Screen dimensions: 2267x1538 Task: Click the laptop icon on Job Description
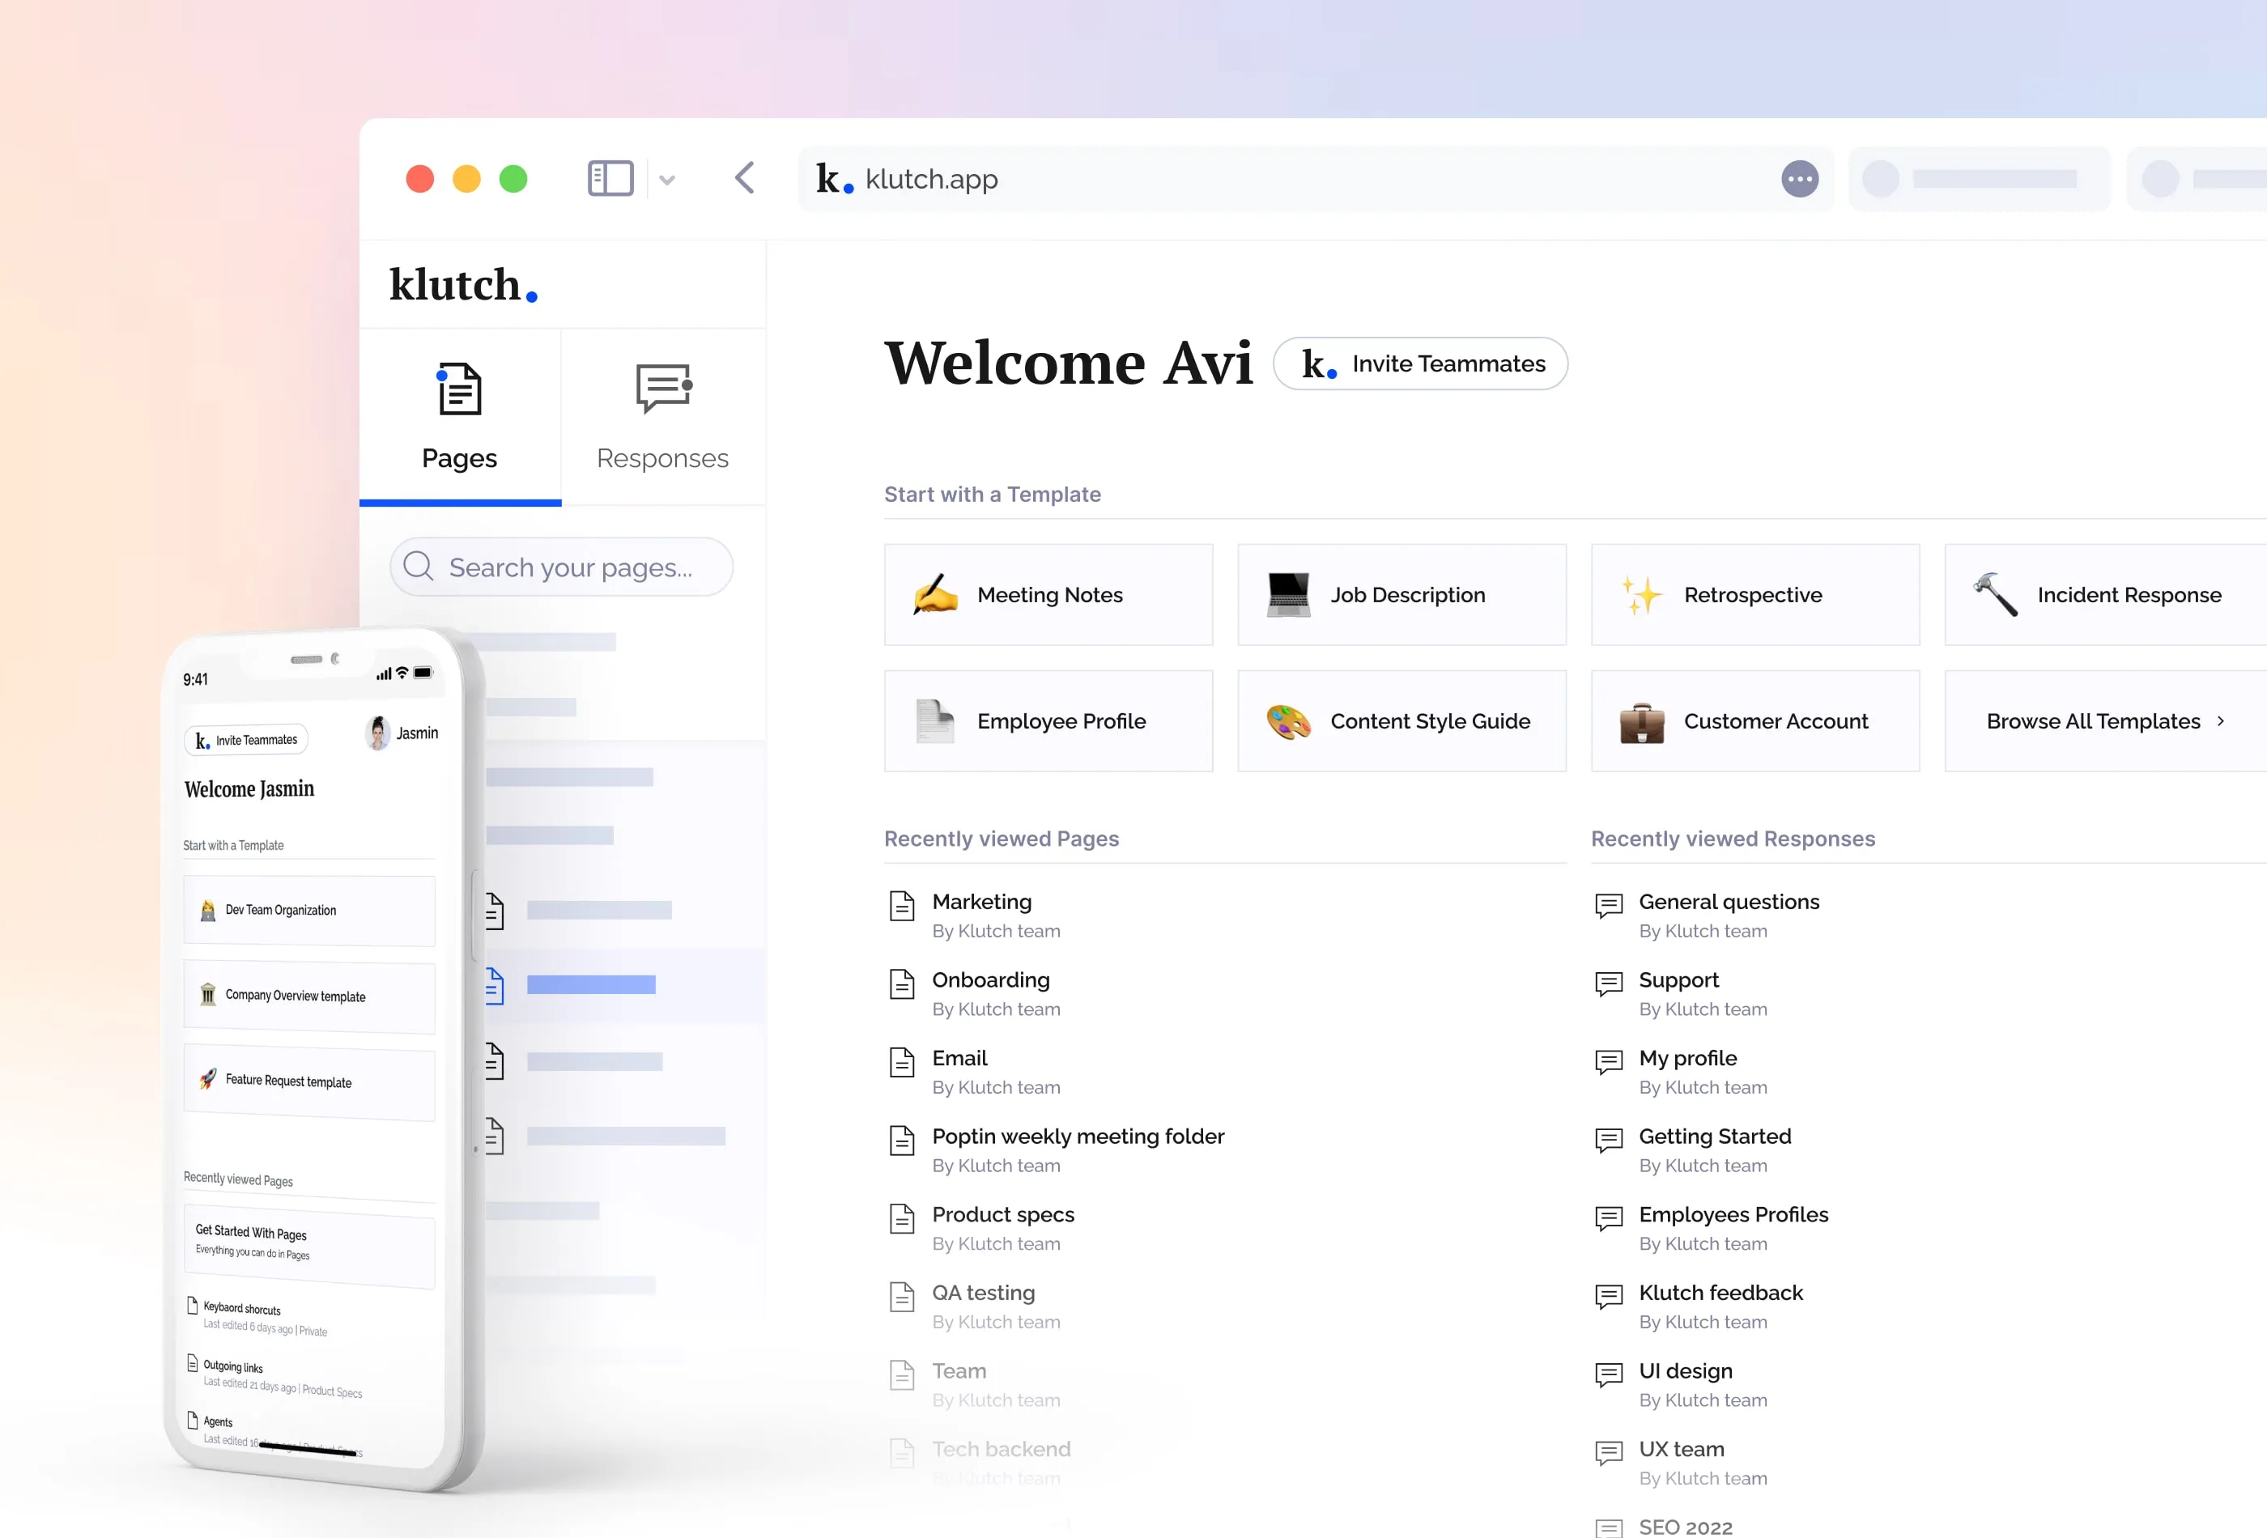pyautogui.click(x=1289, y=595)
